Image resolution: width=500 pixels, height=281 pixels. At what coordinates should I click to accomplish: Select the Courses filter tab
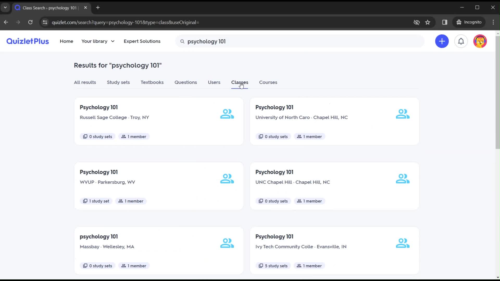point(268,82)
